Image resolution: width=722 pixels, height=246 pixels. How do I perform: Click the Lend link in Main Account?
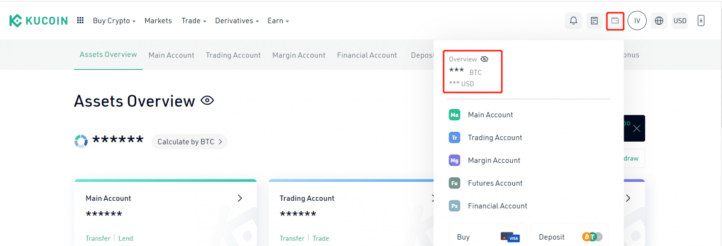pyautogui.click(x=125, y=238)
